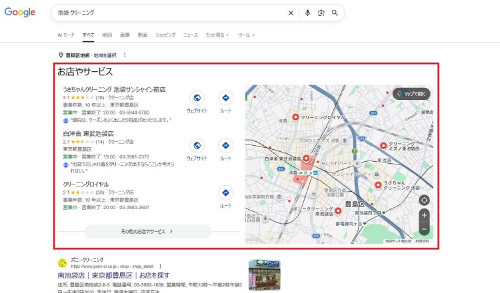Clear the search box with X icon
500x293 pixels.
(x=291, y=13)
